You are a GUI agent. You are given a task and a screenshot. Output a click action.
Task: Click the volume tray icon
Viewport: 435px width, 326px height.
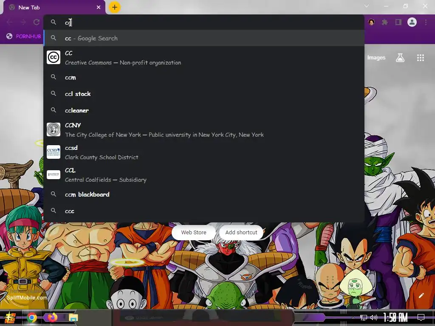pyautogui.click(x=374, y=318)
